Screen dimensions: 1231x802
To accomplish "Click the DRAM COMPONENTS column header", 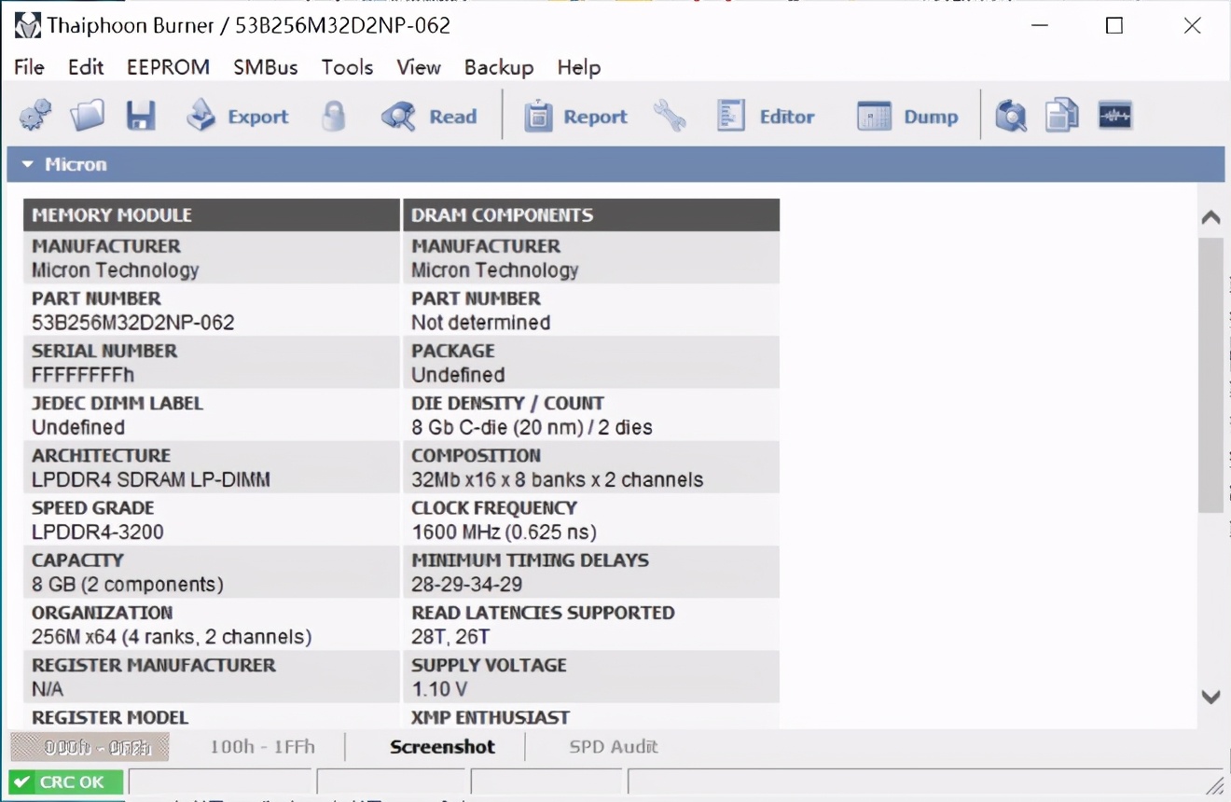I will click(x=591, y=214).
